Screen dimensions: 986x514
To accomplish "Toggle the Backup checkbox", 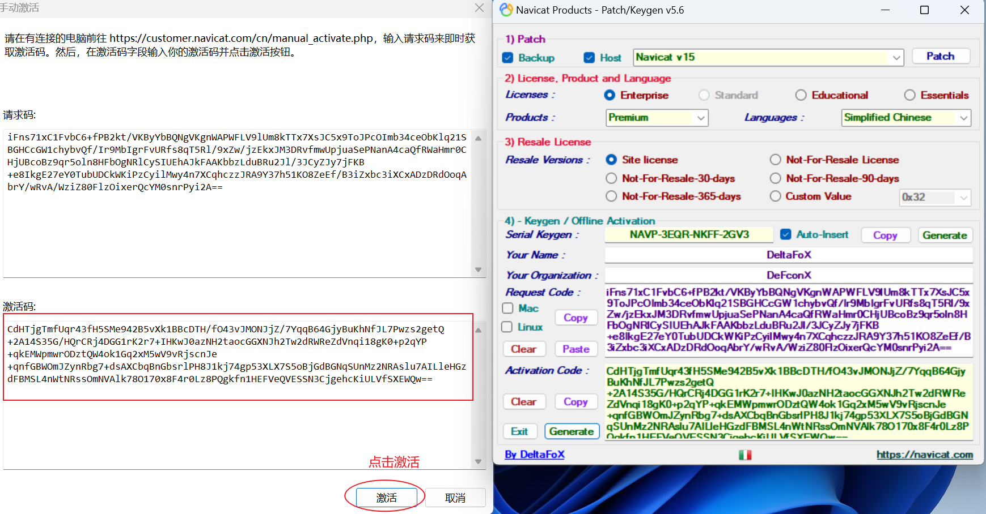I will point(508,58).
